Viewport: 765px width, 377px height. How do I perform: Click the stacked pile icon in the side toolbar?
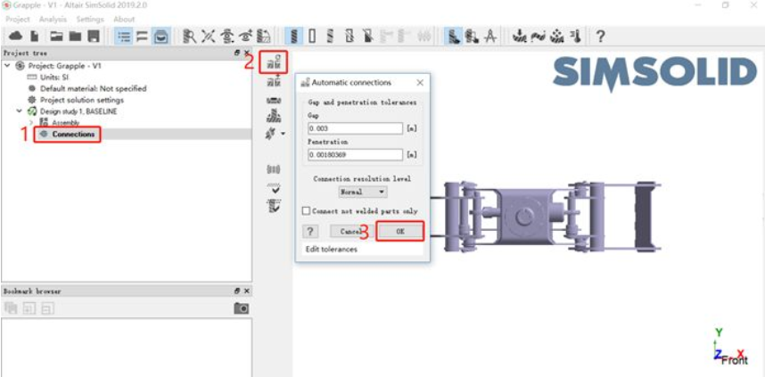273,116
